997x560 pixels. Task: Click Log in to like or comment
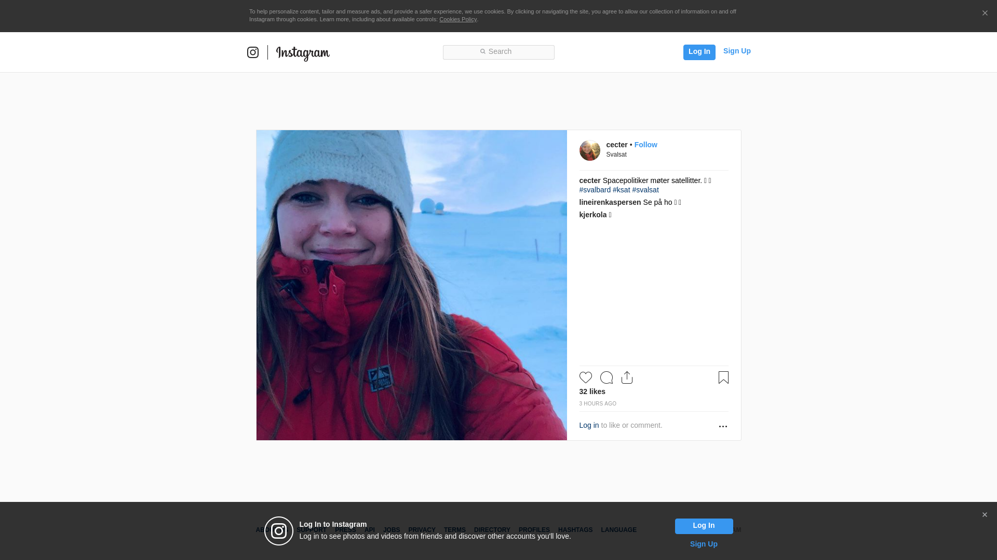click(x=589, y=425)
